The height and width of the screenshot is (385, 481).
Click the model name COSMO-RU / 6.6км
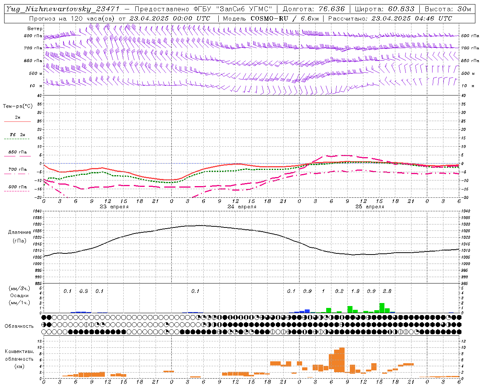pos(284,18)
